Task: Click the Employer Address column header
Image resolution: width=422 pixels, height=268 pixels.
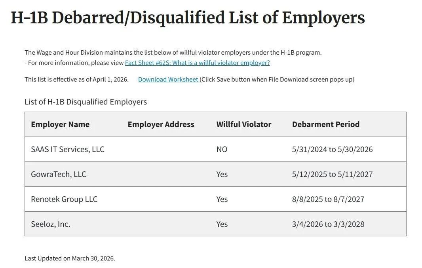Action: (x=161, y=124)
